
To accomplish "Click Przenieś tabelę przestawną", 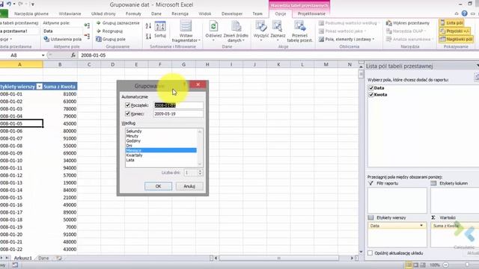I will point(299,31).
